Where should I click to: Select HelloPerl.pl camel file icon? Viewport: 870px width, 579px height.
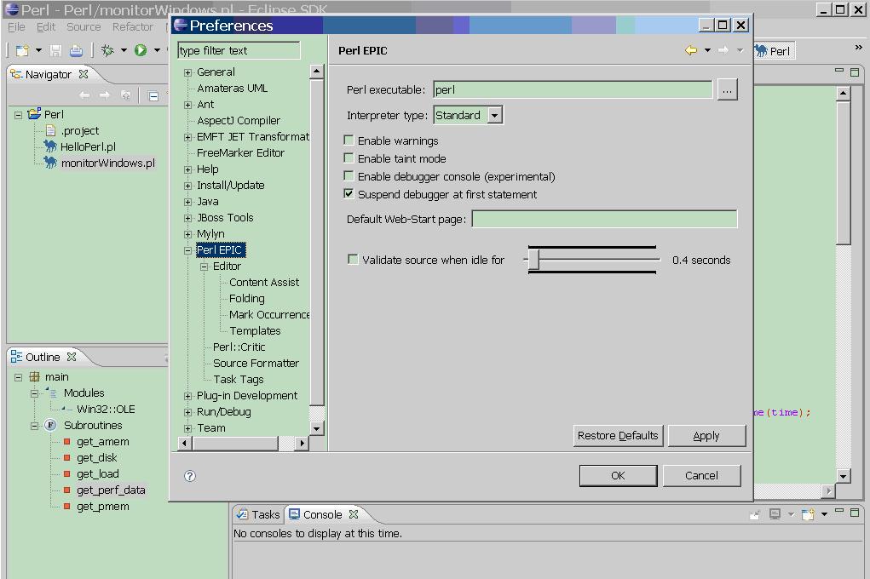(x=50, y=146)
